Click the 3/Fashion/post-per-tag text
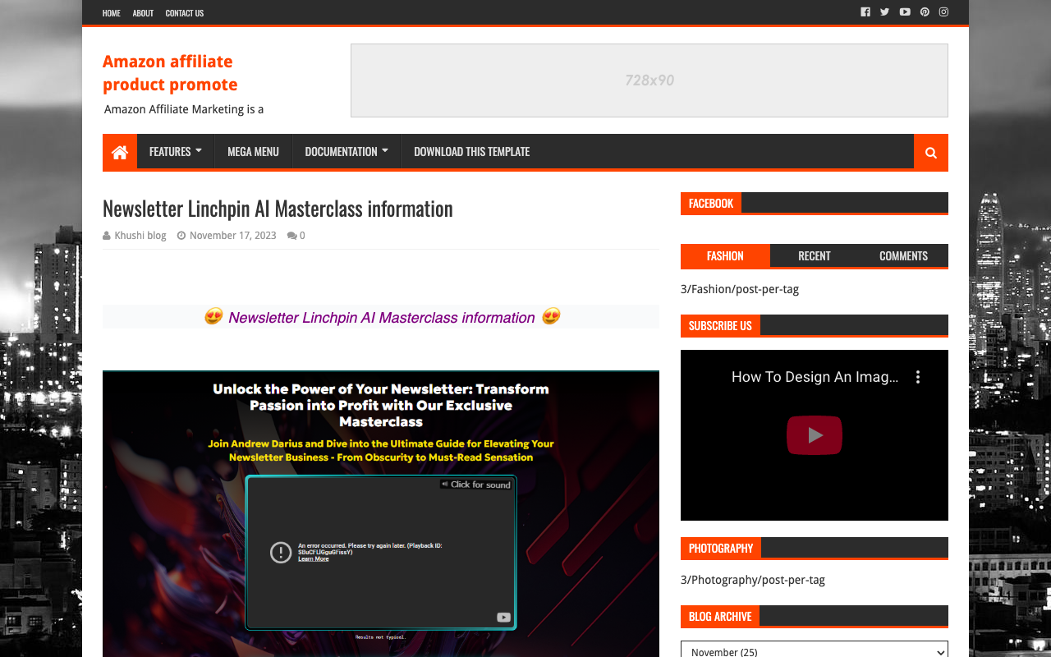Screen dimensions: 1051x657 pyautogui.click(x=740, y=289)
